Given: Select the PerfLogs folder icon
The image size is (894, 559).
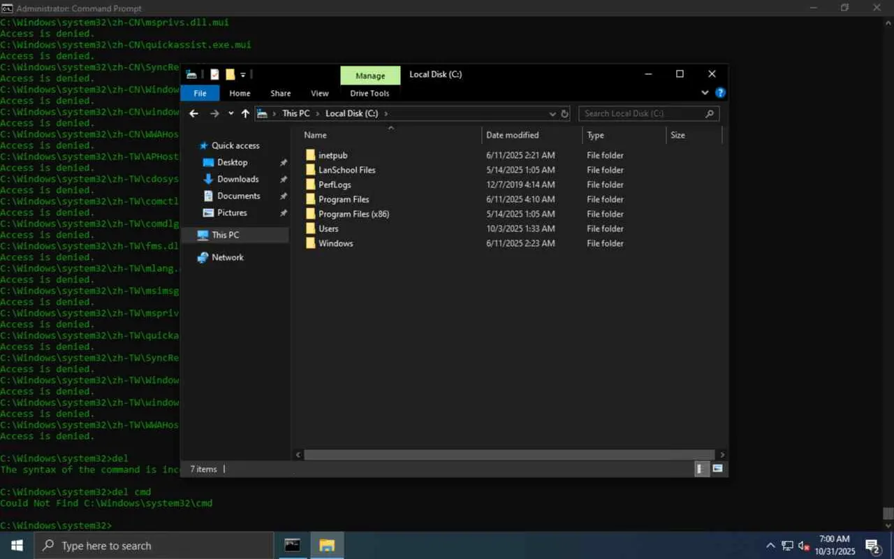Looking at the screenshot, I should [x=311, y=184].
